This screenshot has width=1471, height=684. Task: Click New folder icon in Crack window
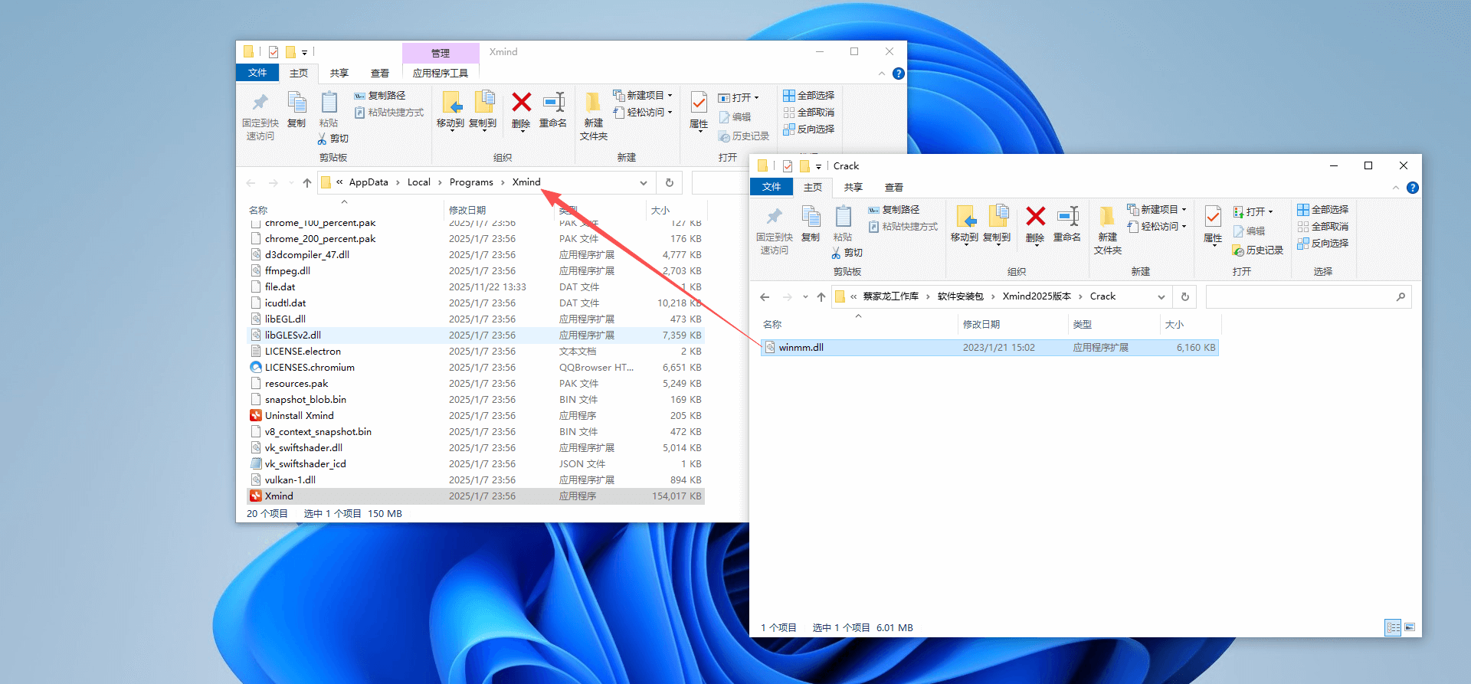(1107, 230)
